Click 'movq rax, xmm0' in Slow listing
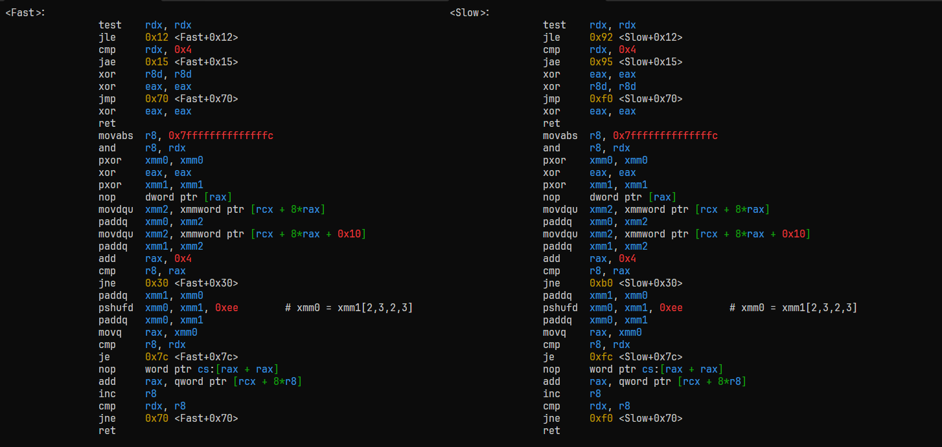The image size is (942, 447). tap(593, 333)
